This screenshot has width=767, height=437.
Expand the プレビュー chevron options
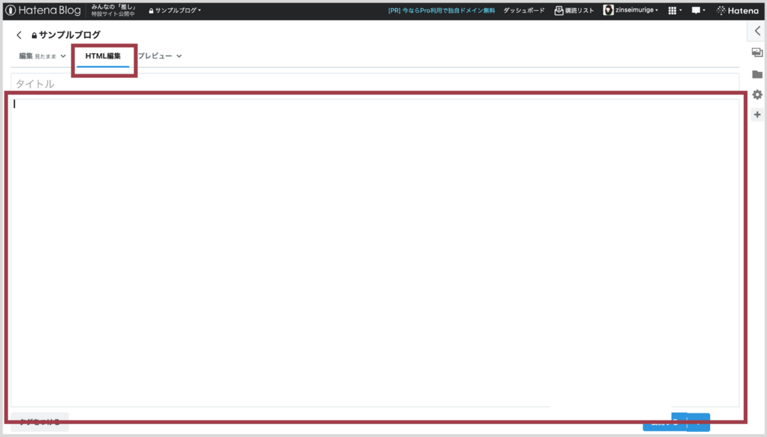click(179, 56)
